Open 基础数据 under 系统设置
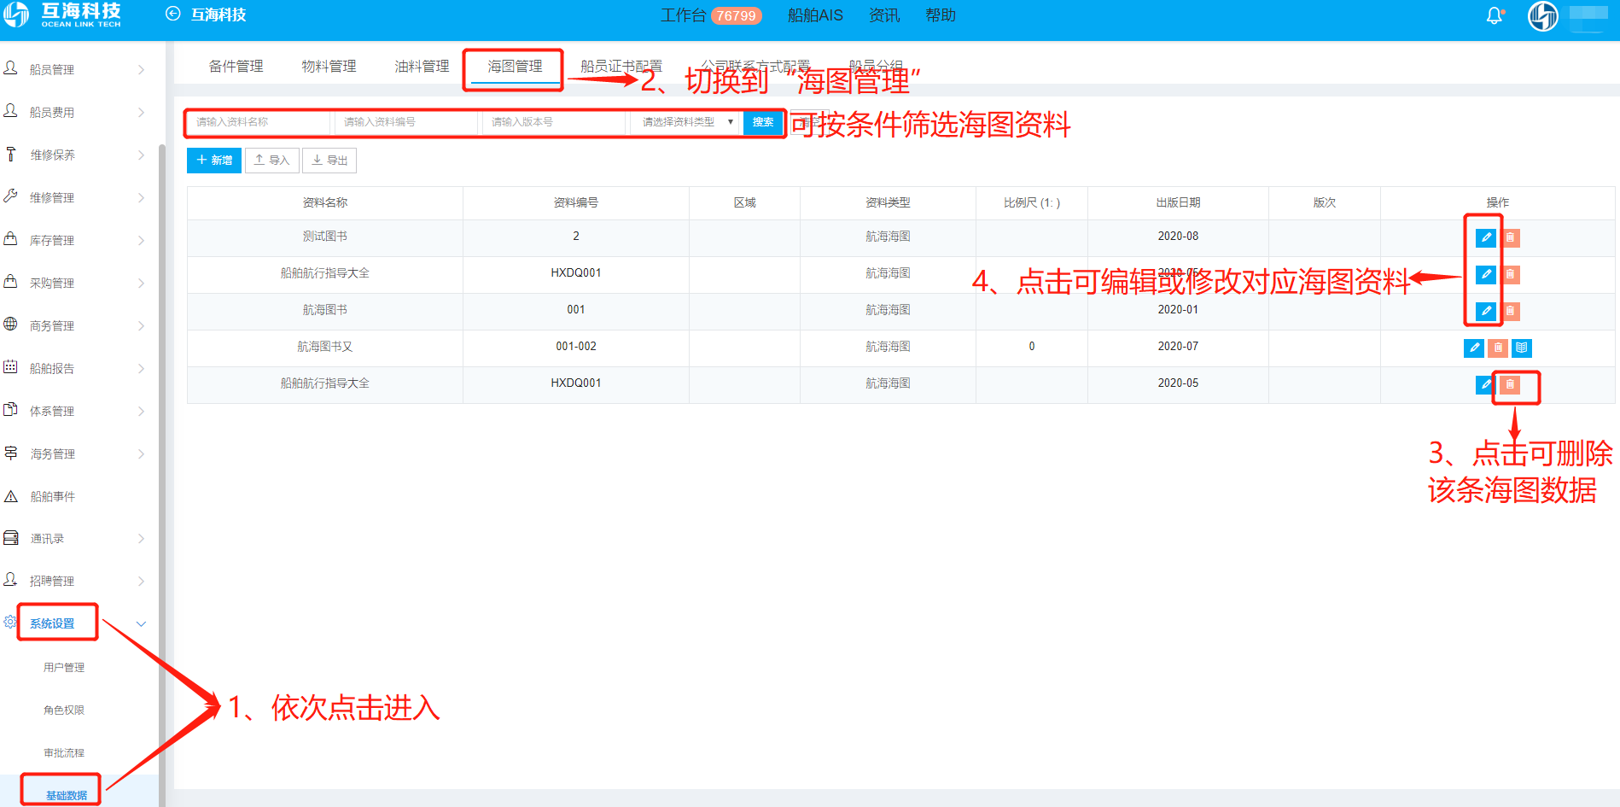Viewport: 1620px width, 807px height. (67, 795)
